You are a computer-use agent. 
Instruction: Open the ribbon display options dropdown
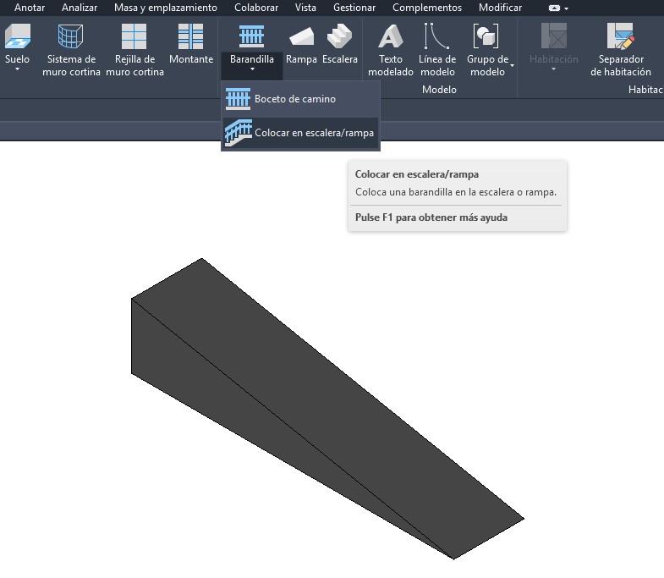(x=560, y=8)
